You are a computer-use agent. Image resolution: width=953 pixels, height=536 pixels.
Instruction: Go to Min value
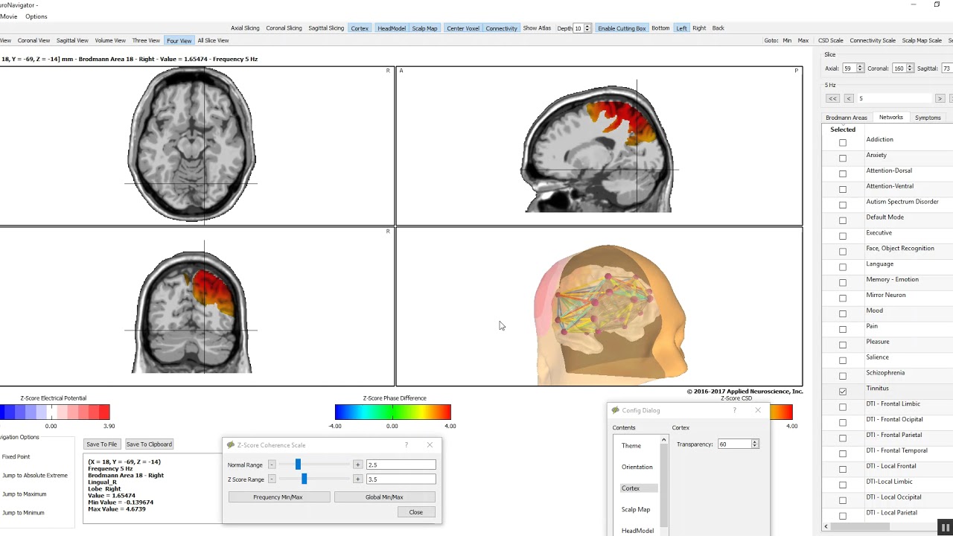787,40
